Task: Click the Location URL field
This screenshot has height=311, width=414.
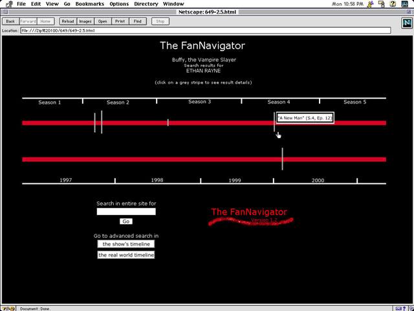Action: pyautogui.click(x=205, y=30)
